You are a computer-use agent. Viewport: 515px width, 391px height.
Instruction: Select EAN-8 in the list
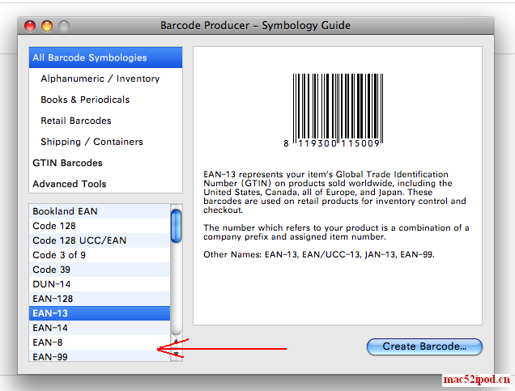click(x=100, y=342)
